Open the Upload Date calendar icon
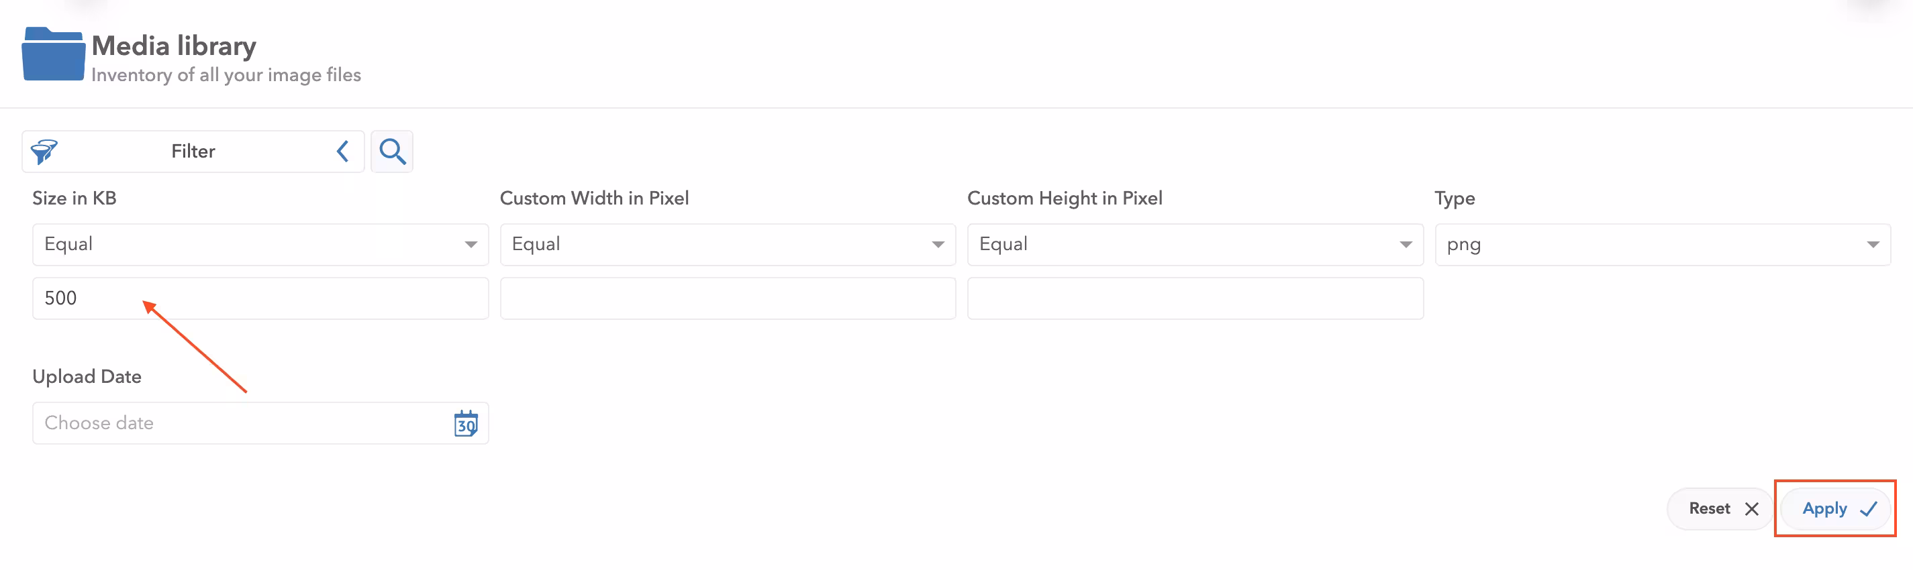The image size is (1913, 570). pos(466,424)
